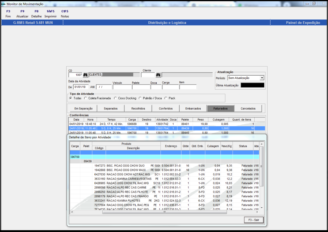Viewport: 328px width, 232px height.
Task: Open CtF5 Notas toolbar shortcut
Action: 65,14
